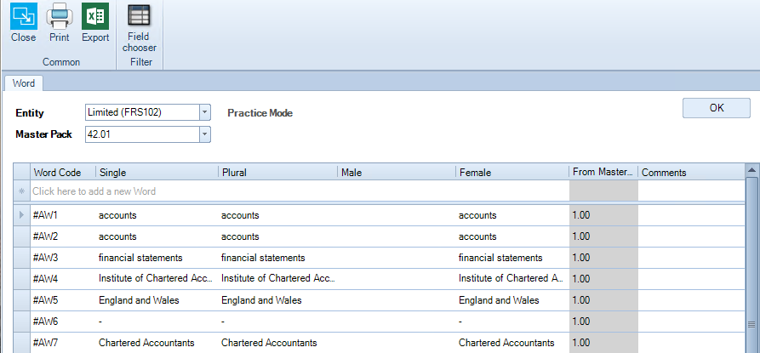Viewport: 760px width, 353px height.
Task: Select the #AW1 word code cell
Action: point(63,215)
